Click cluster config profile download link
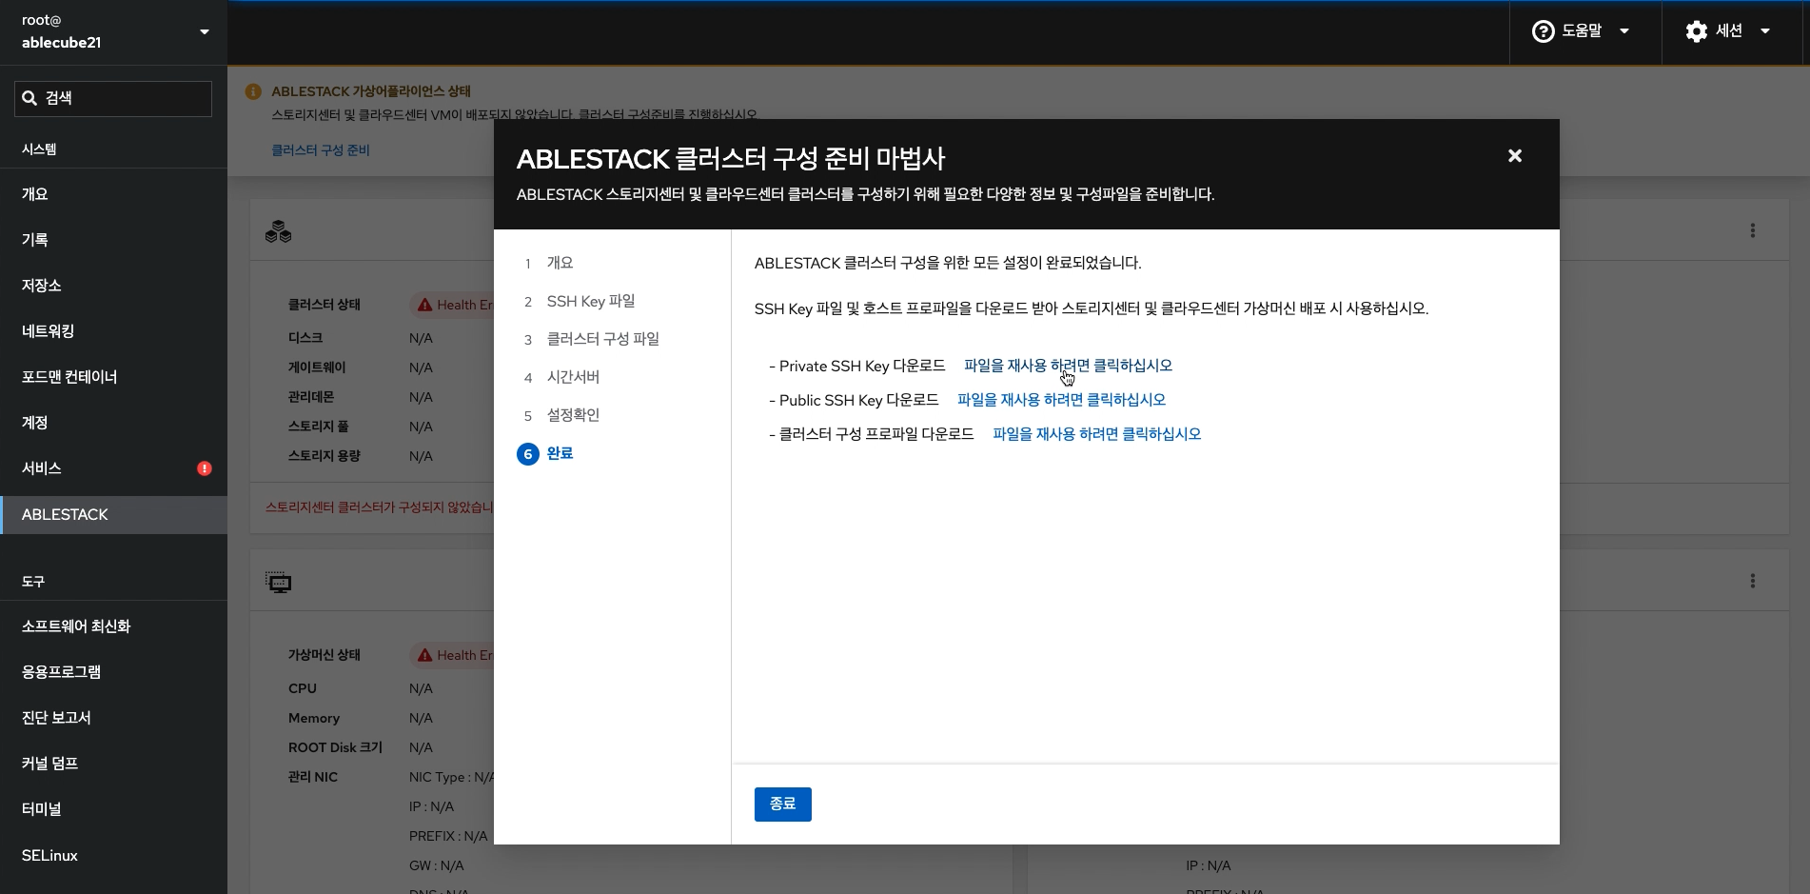This screenshot has width=1810, height=894. point(1096,434)
